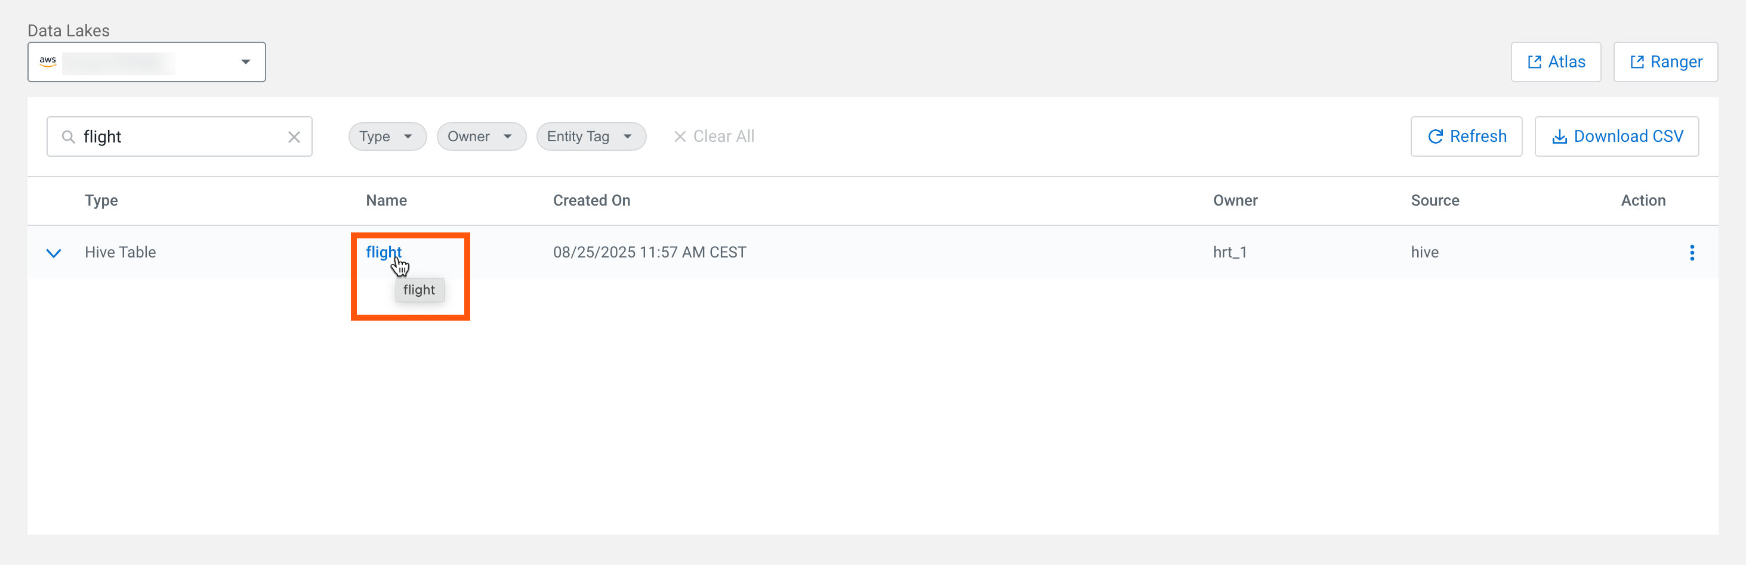
Task: Click Clear All filters
Action: 714,136
